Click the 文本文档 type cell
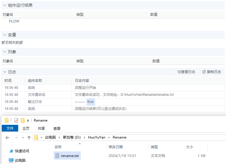226x164 pixels. tap(158, 156)
